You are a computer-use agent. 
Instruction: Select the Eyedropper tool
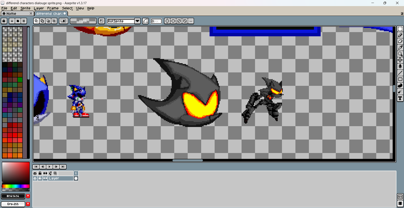[400, 47]
